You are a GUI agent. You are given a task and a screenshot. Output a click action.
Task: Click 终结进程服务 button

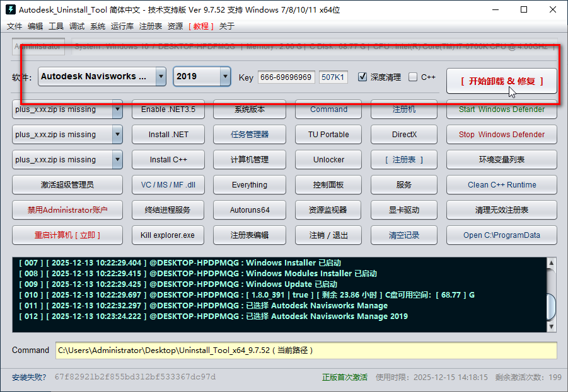pos(168,210)
